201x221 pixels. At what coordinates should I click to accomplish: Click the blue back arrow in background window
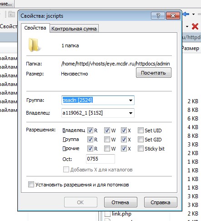pyautogui.click(x=186, y=14)
